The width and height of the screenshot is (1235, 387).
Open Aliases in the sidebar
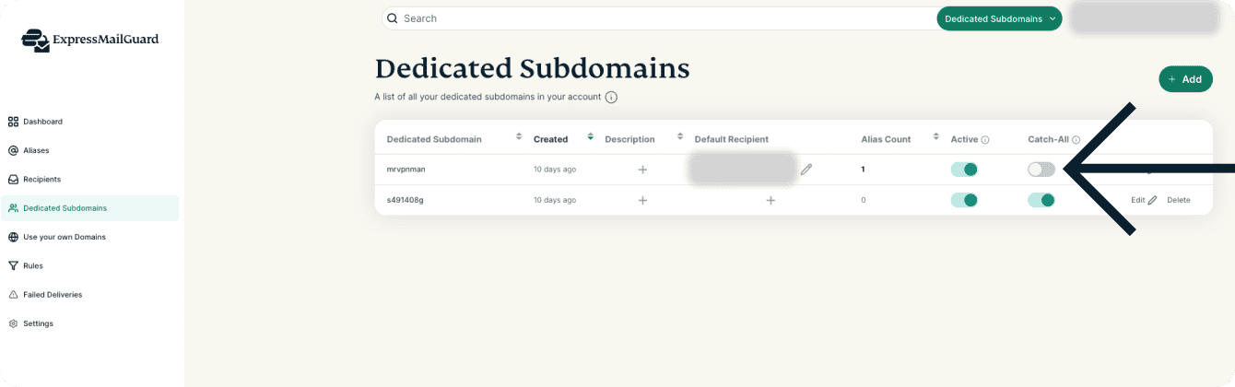pos(36,150)
